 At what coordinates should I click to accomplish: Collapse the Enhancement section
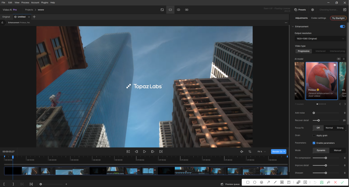pyautogui.click(x=293, y=27)
